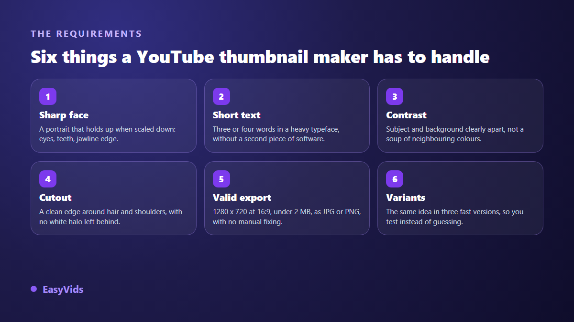Click text "A clean edge around hair and shoulders"
This screenshot has height=322, width=574.
pos(103,212)
